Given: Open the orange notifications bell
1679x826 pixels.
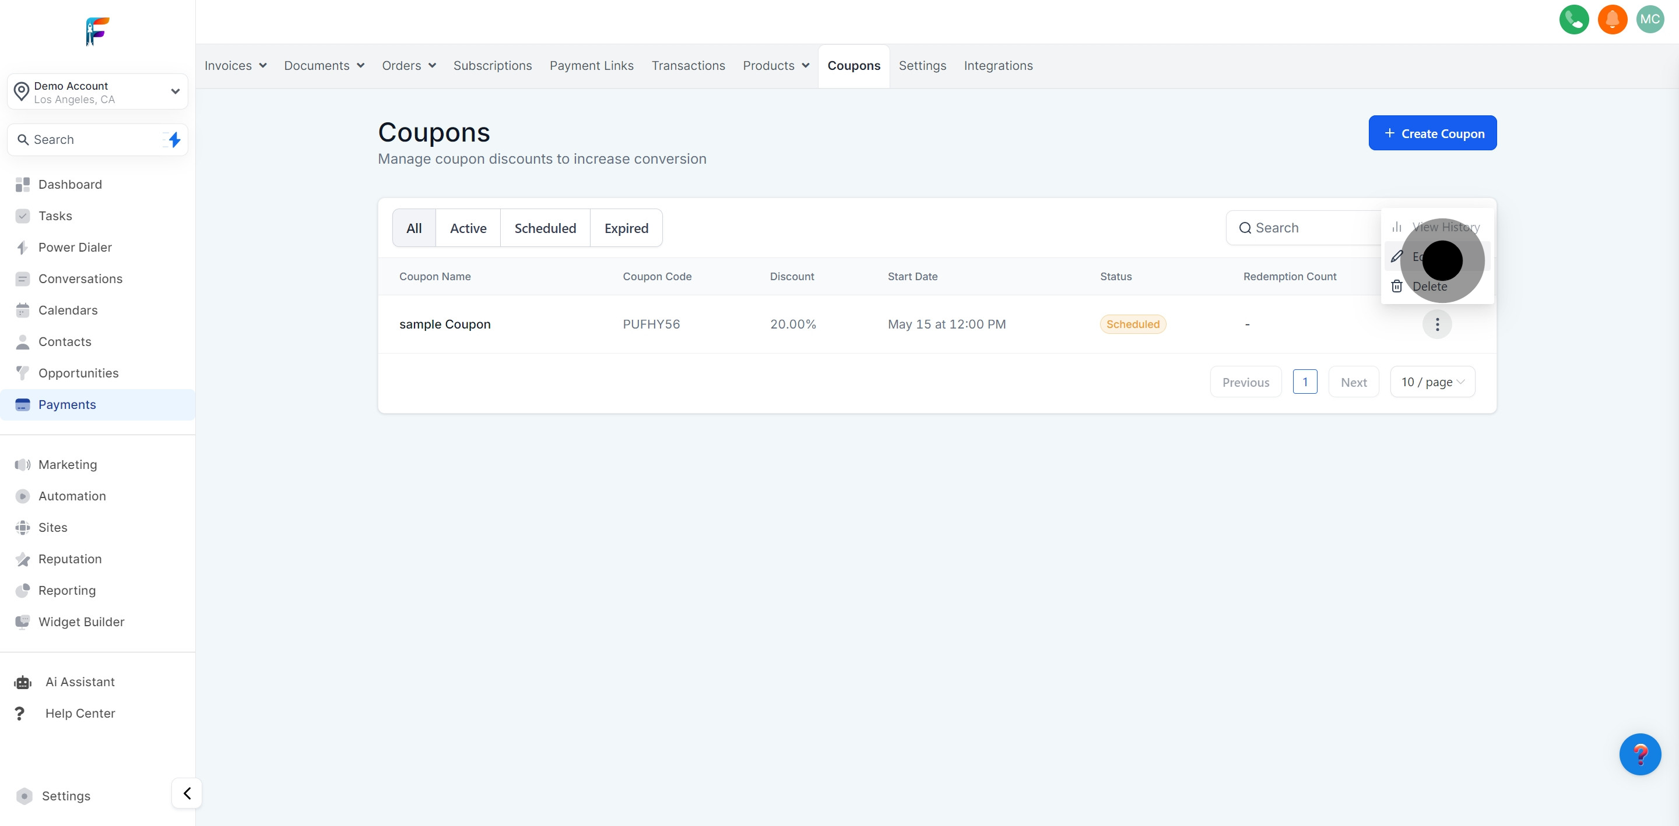Looking at the screenshot, I should [x=1612, y=20].
